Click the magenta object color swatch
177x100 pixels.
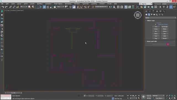(168, 44)
